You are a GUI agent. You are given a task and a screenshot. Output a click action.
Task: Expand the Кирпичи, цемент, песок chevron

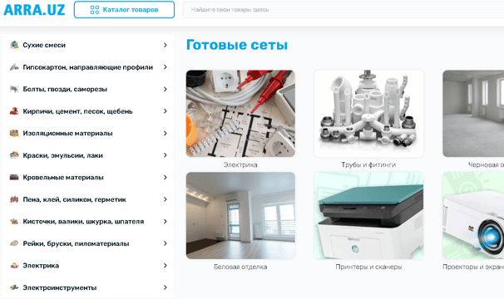(166, 111)
